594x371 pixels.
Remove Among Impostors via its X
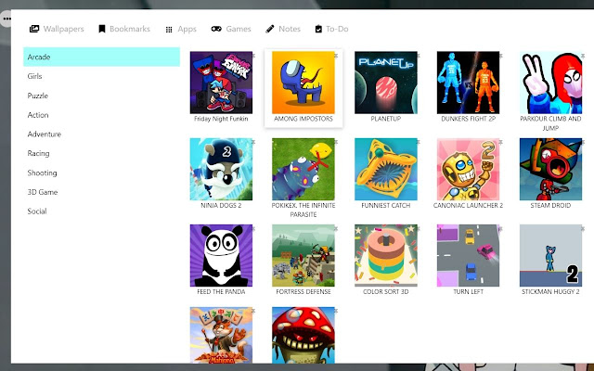tap(336, 56)
